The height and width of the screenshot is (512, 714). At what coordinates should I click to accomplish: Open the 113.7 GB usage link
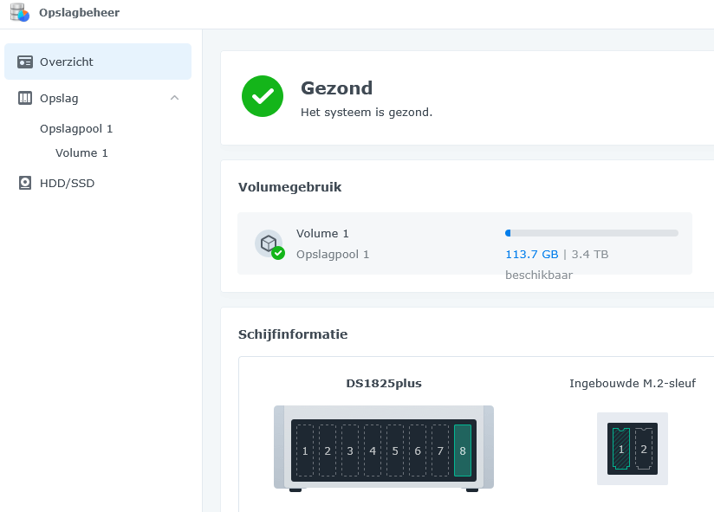tap(529, 254)
